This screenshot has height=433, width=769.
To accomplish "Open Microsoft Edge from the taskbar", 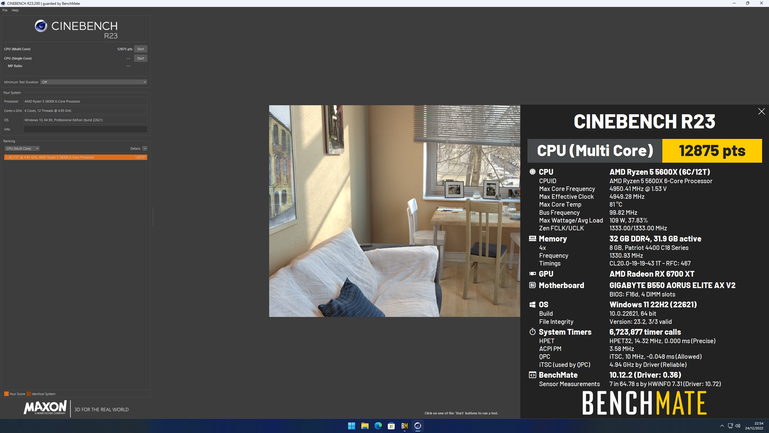I will click(x=378, y=426).
